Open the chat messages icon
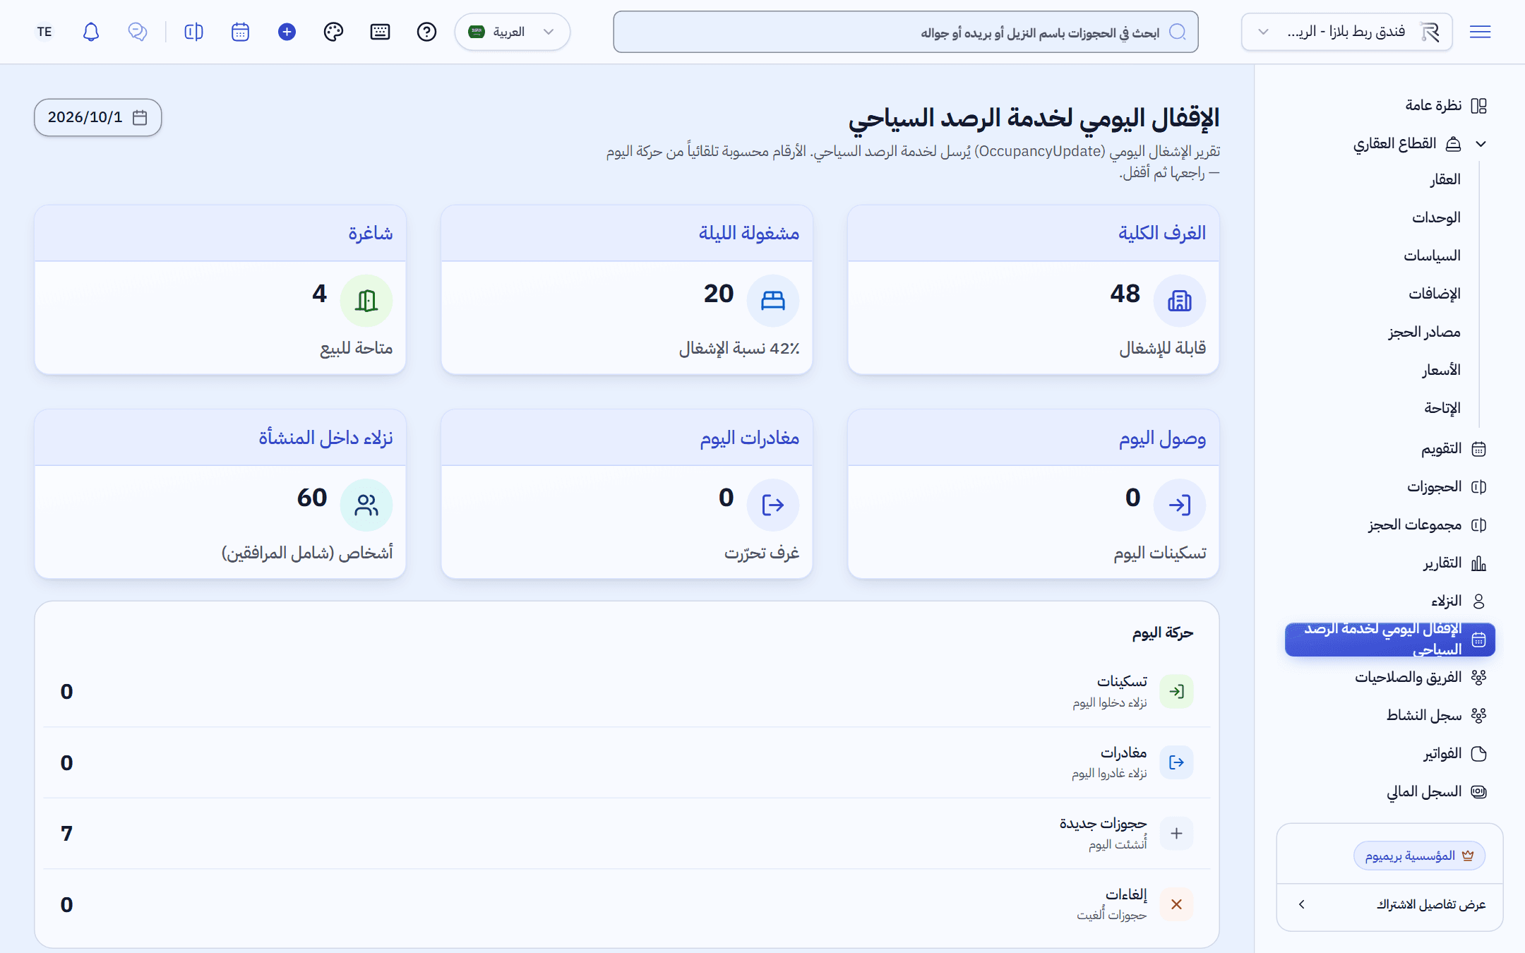This screenshot has height=953, width=1525. [138, 32]
